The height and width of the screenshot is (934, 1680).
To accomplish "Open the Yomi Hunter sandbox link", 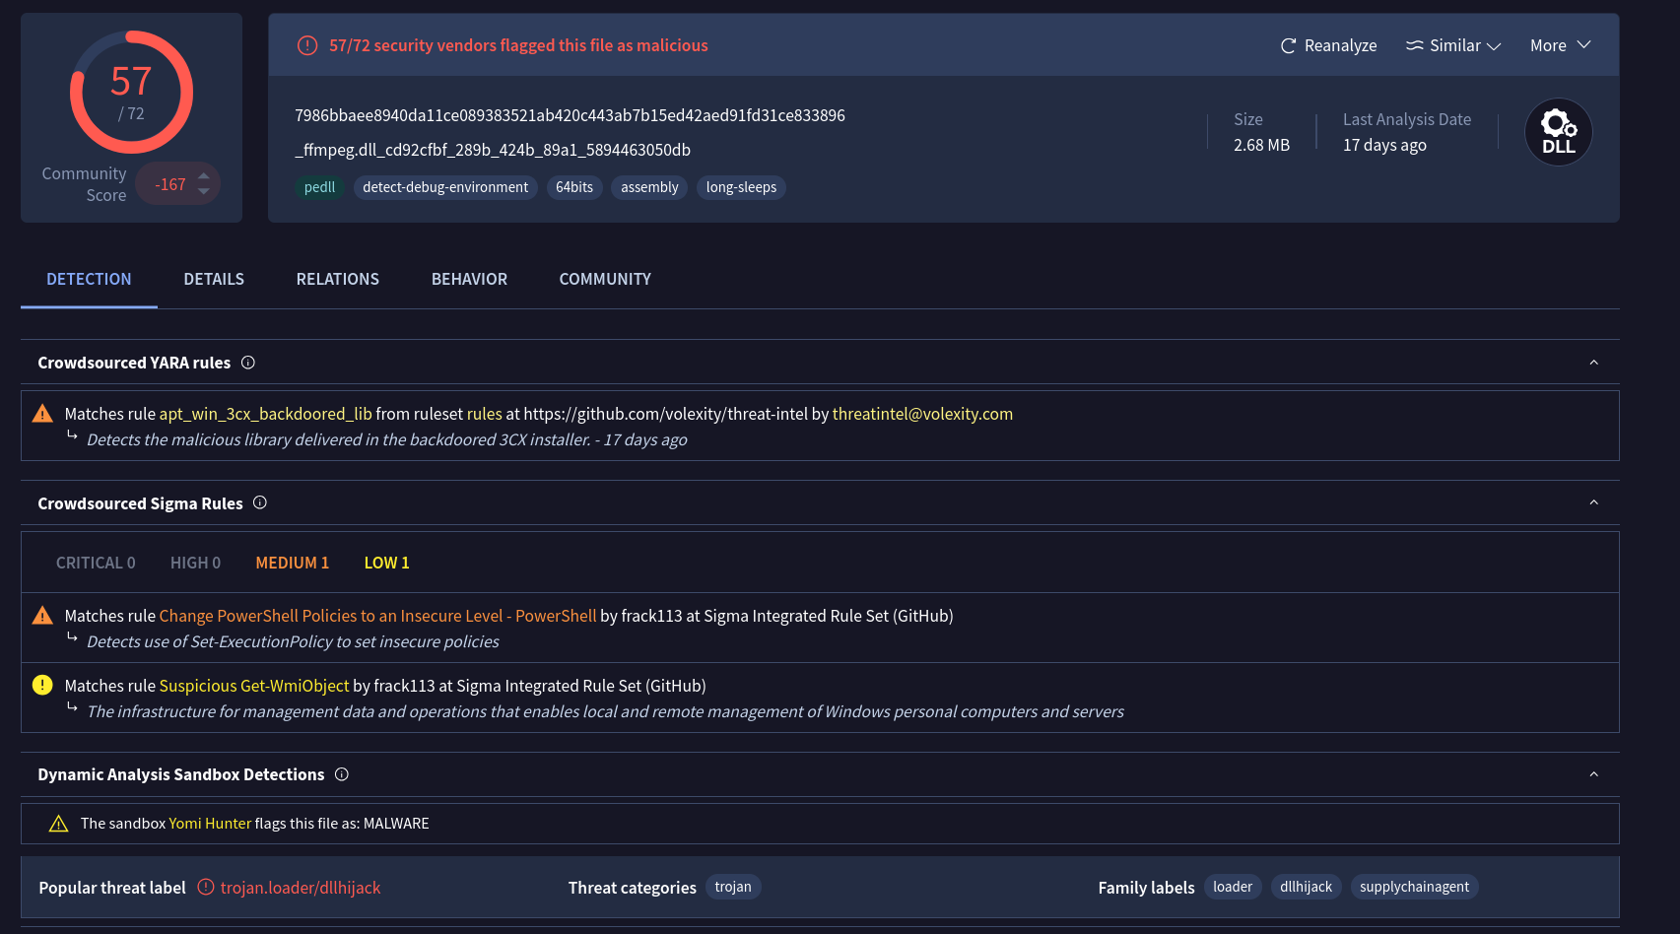I will coord(210,824).
